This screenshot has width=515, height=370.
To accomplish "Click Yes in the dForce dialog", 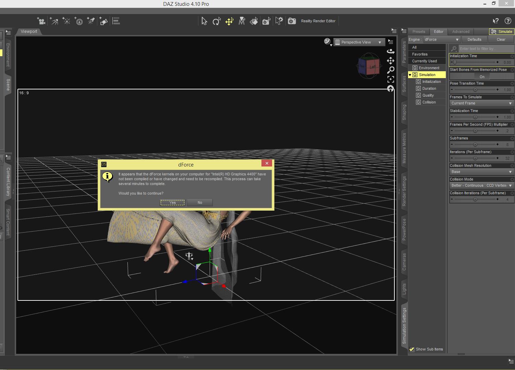I will tap(172, 202).
